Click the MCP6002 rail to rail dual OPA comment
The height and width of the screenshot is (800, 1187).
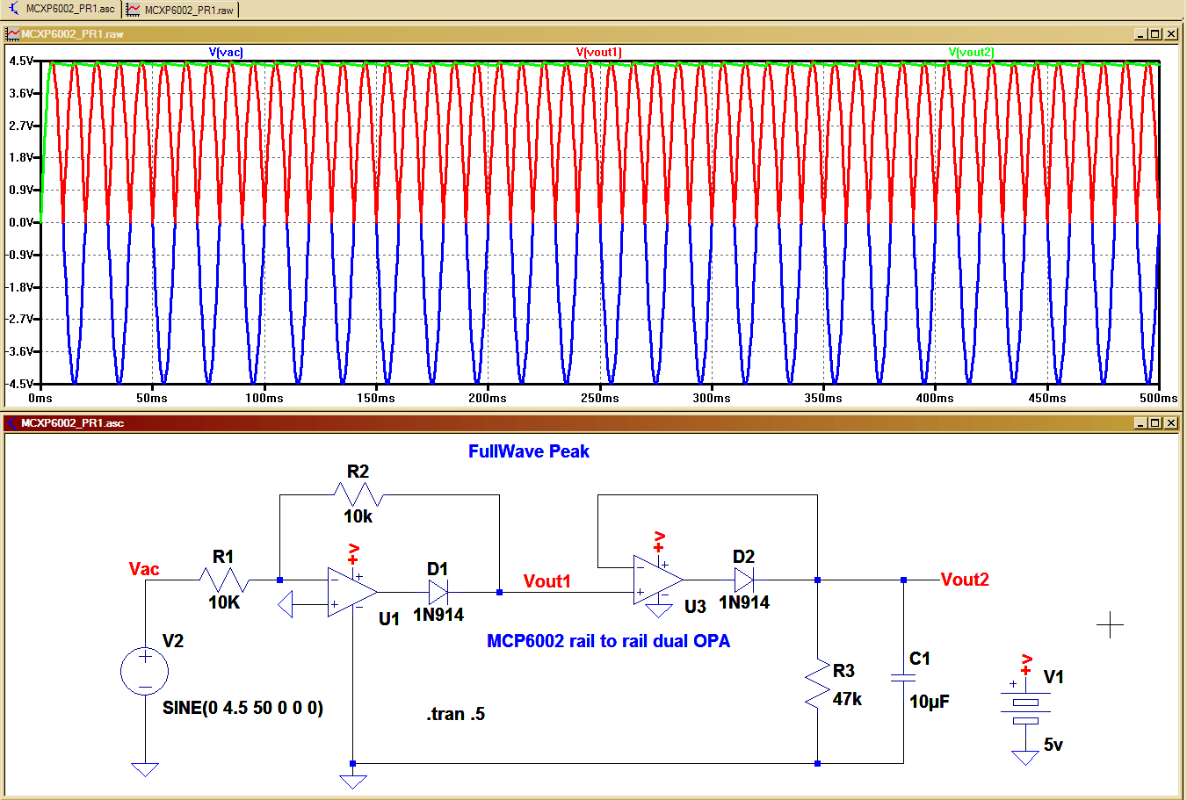coord(608,641)
